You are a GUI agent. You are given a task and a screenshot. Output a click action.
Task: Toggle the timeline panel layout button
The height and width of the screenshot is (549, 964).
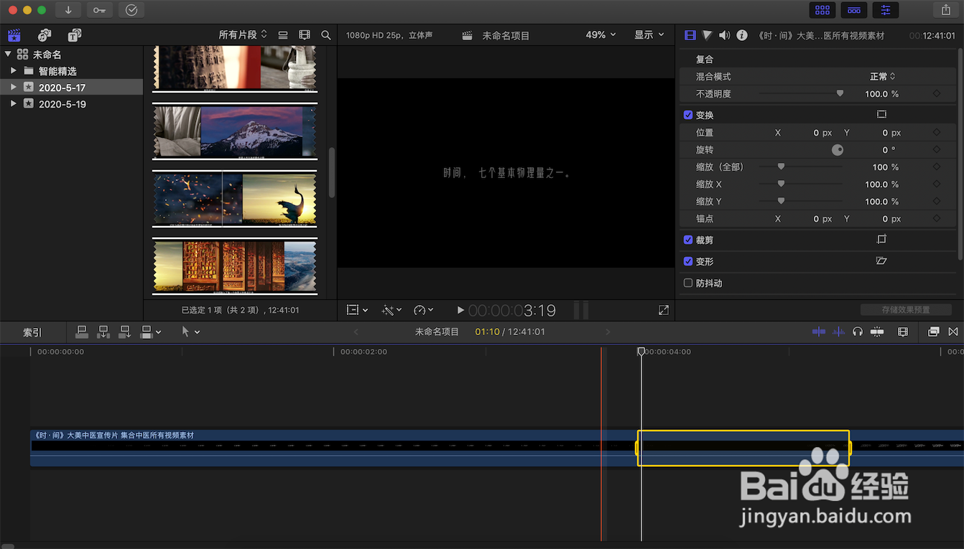[x=854, y=10]
